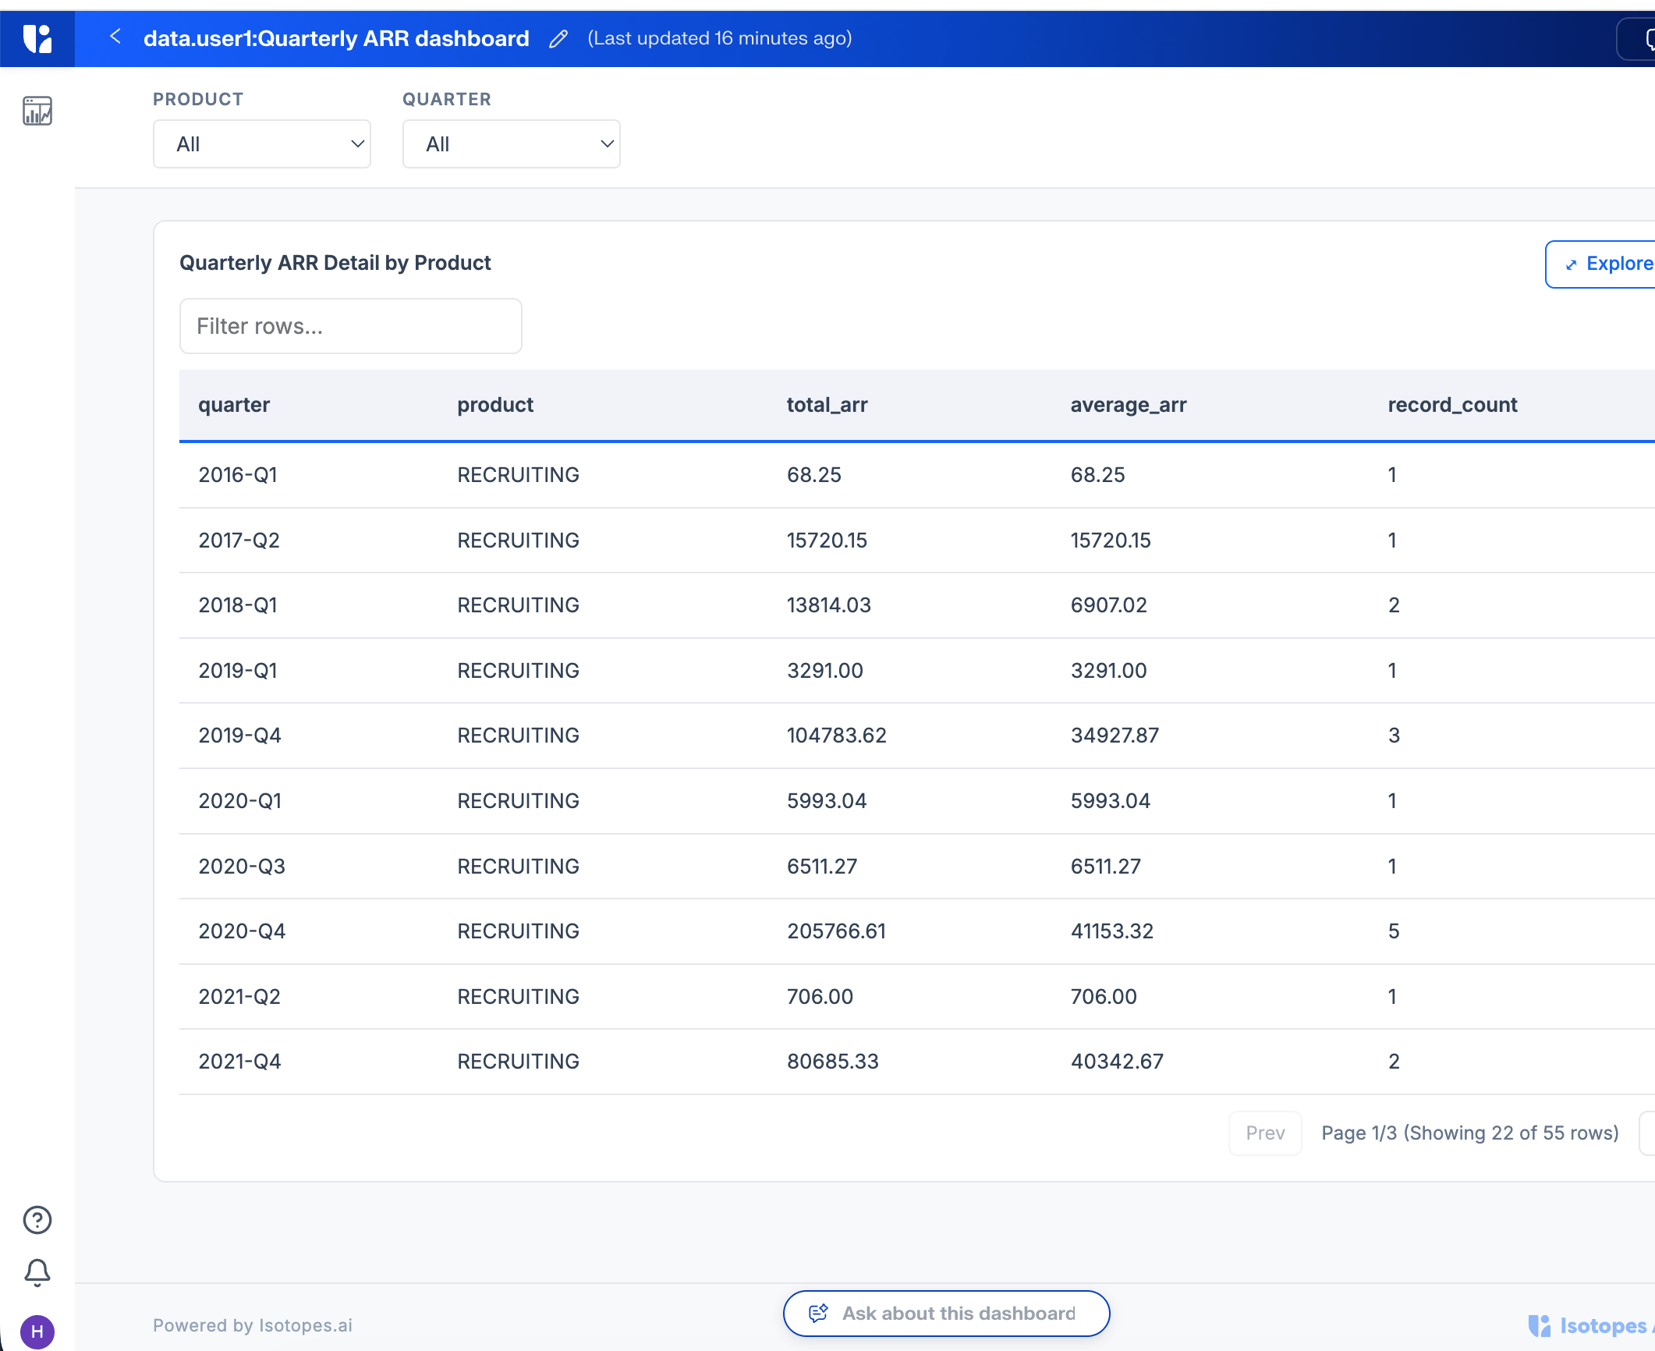Click the chat sparkle icon in Ask button

818,1314
